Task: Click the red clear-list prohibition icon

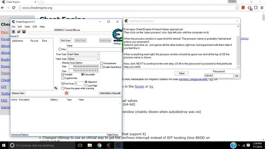Action: (67, 93)
